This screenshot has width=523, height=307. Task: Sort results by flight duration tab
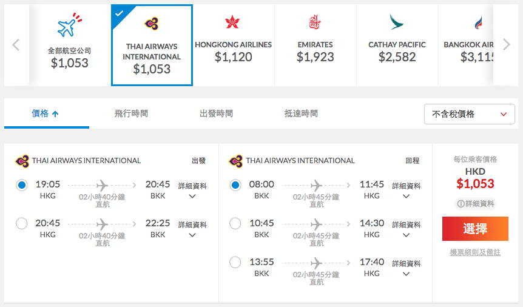(131, 113)
